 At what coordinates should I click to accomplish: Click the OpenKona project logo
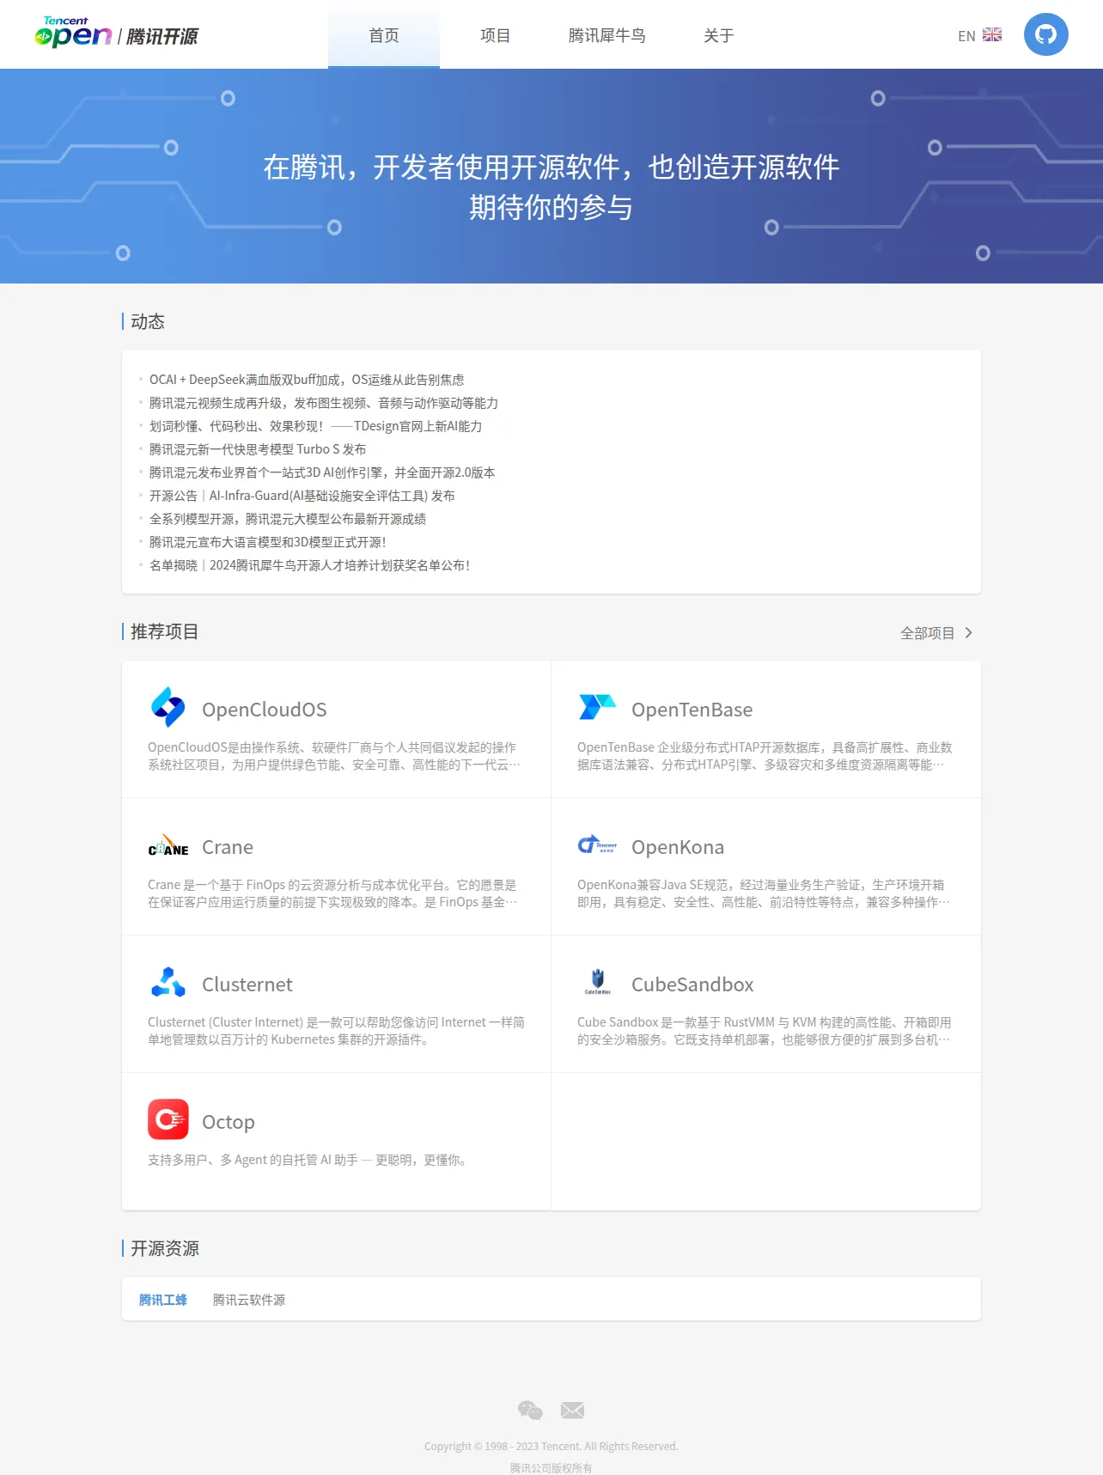pos(597,844)
